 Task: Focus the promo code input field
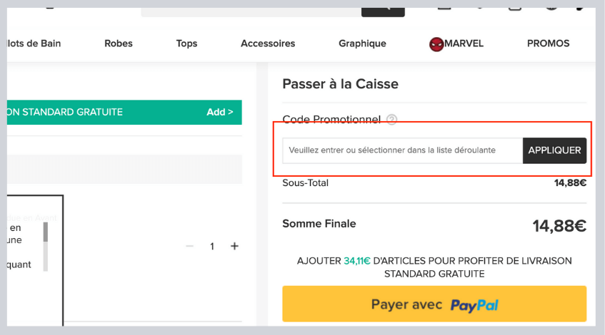[402, 150]
